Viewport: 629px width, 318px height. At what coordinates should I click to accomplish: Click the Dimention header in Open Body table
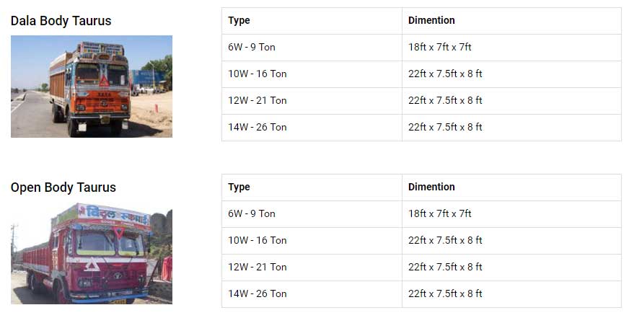tap(431, 187)
